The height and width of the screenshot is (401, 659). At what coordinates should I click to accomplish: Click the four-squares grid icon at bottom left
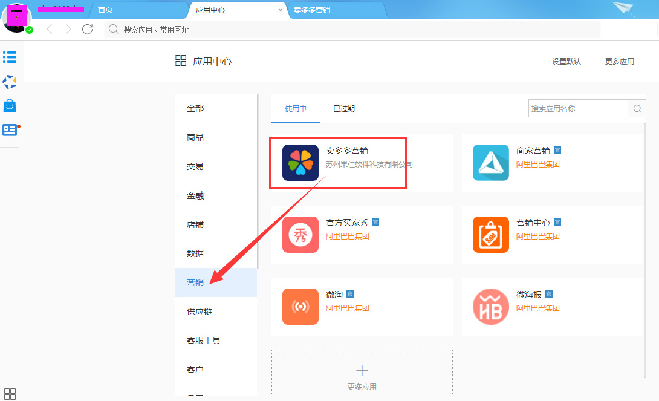point(10,394)
